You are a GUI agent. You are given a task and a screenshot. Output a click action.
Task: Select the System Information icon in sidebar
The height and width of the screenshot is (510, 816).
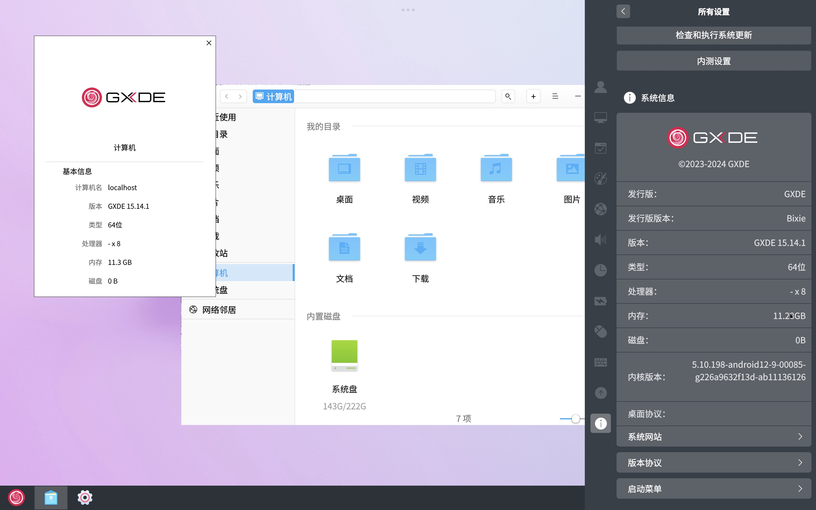pos(601,423)
